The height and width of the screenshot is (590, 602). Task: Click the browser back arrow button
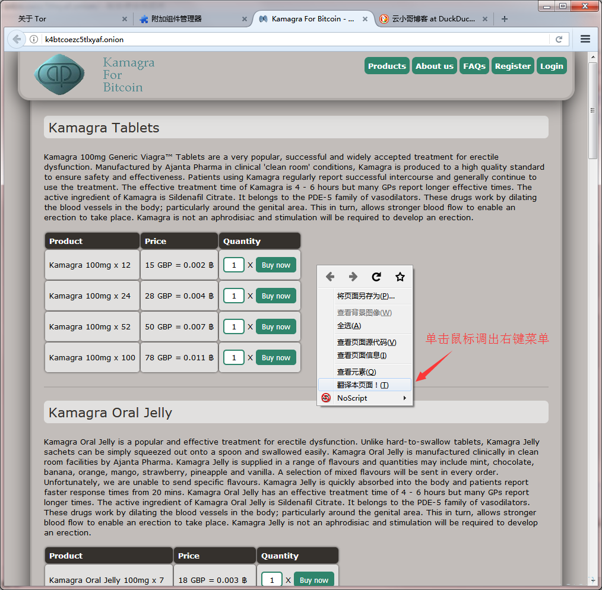pyautogui.click(x=17, y=39)
